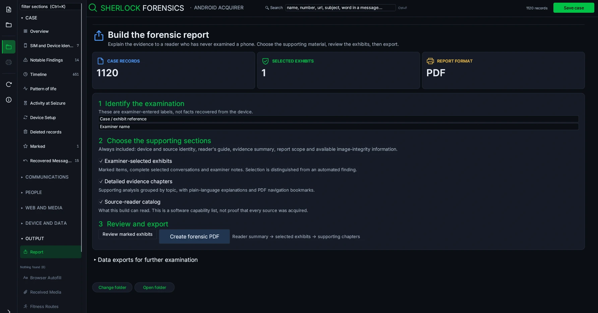Screen dimensions: 598x313
Task: Click the Report Format printer icon
Action: 430,61
